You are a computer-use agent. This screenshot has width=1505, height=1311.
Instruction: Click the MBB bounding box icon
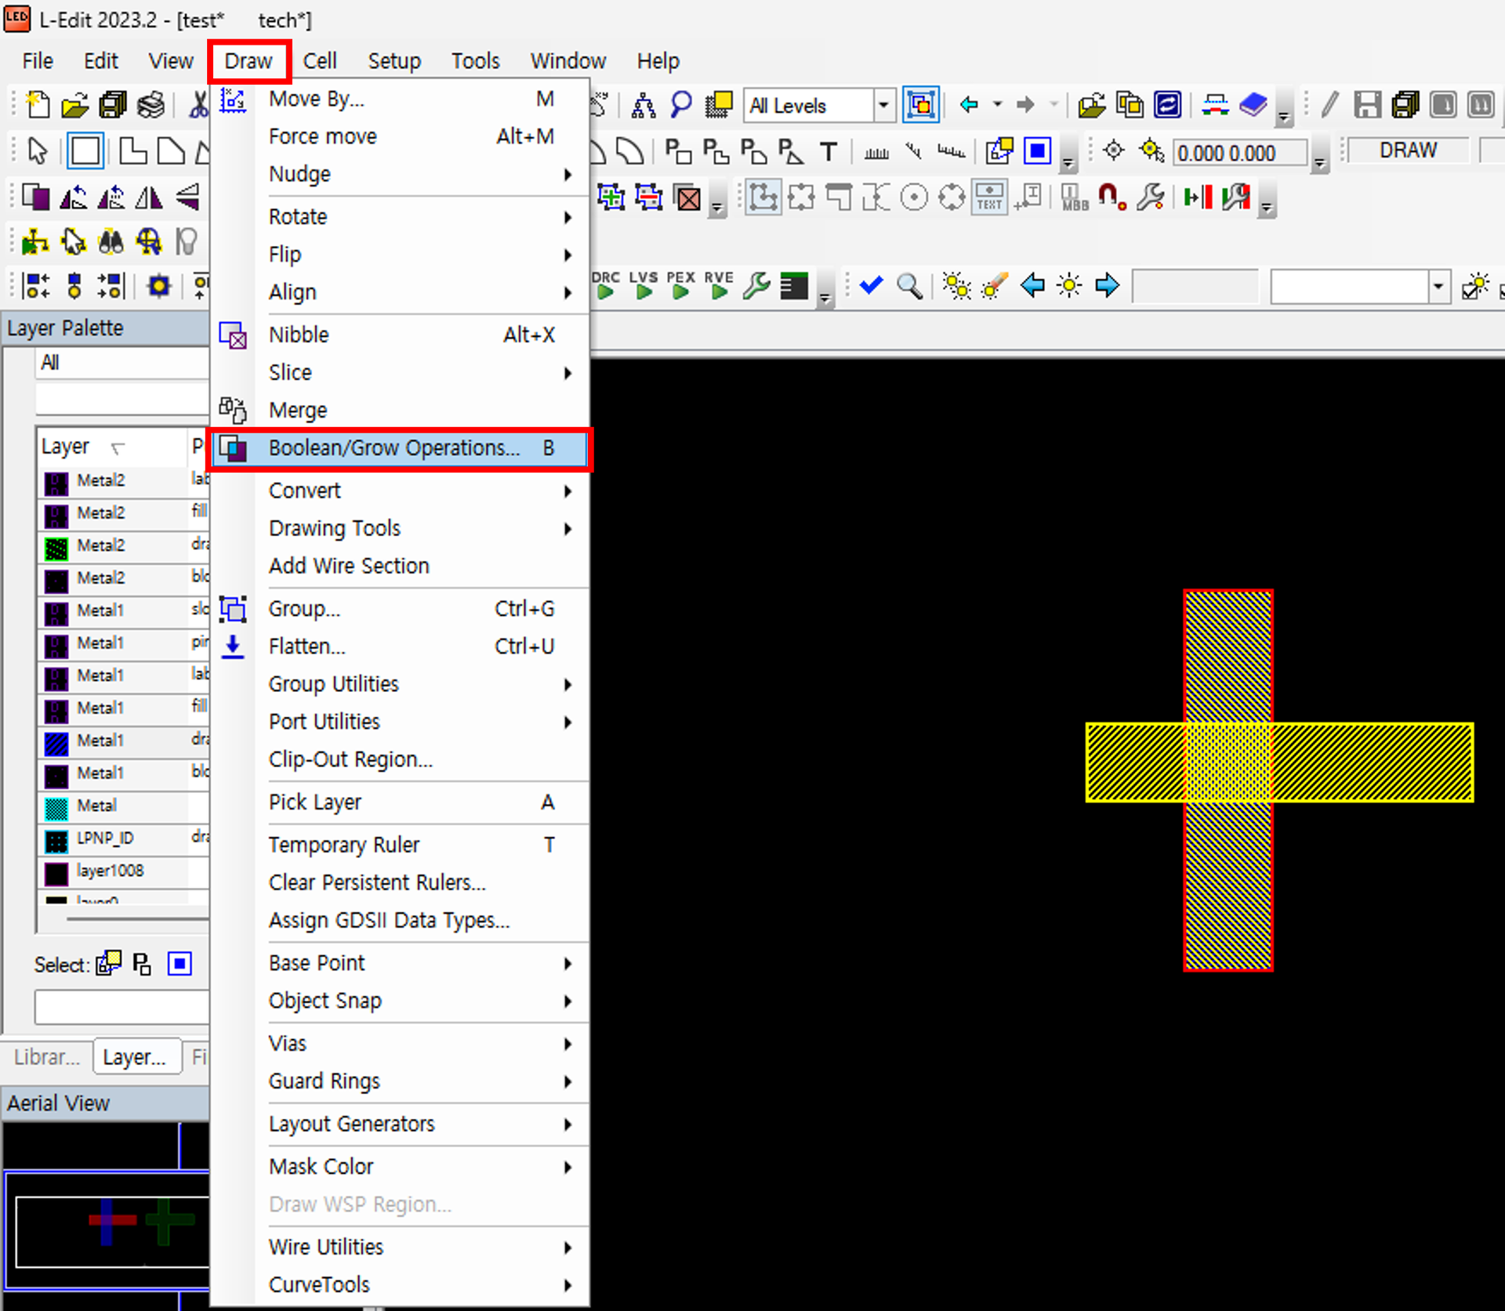[x=1072, y=197]
